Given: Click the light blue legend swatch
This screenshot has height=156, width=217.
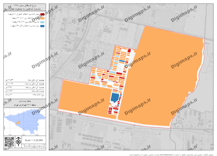Looking at the screenshot, I should [x=42, y=22].
